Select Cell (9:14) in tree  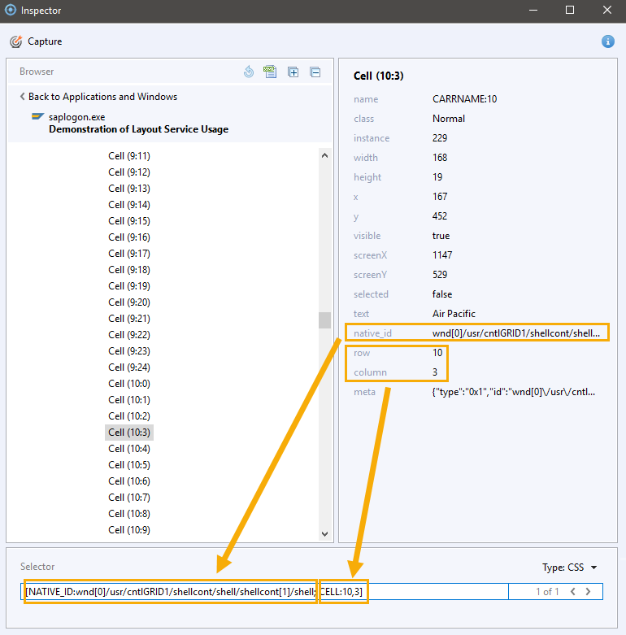pos(129,205)
